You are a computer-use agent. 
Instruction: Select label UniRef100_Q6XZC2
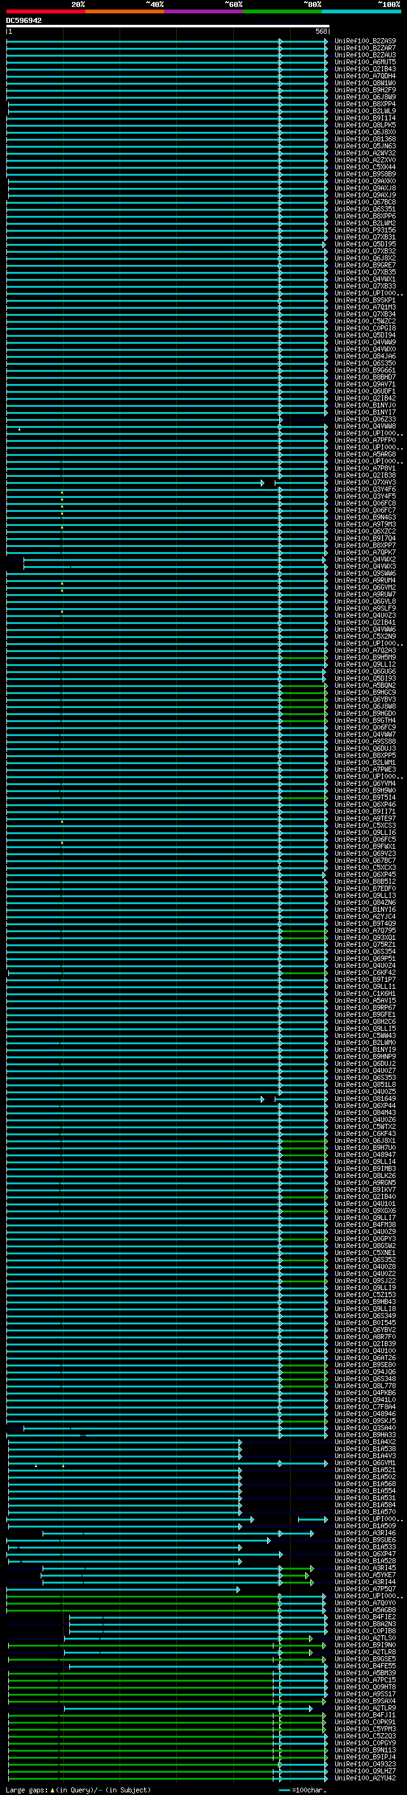point(365,532)
